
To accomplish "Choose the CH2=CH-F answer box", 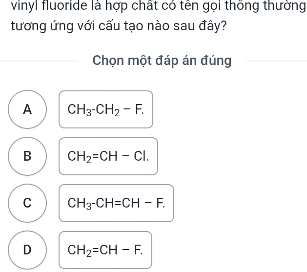I will point(106,250).
